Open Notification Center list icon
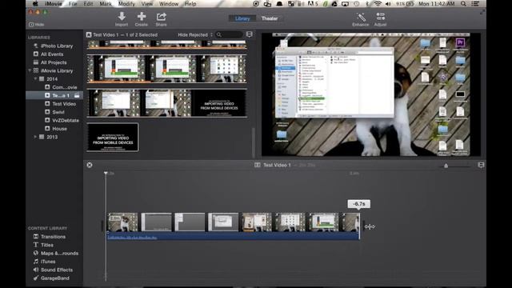This screenshot has width=512, height=288. tap(475, 4)
